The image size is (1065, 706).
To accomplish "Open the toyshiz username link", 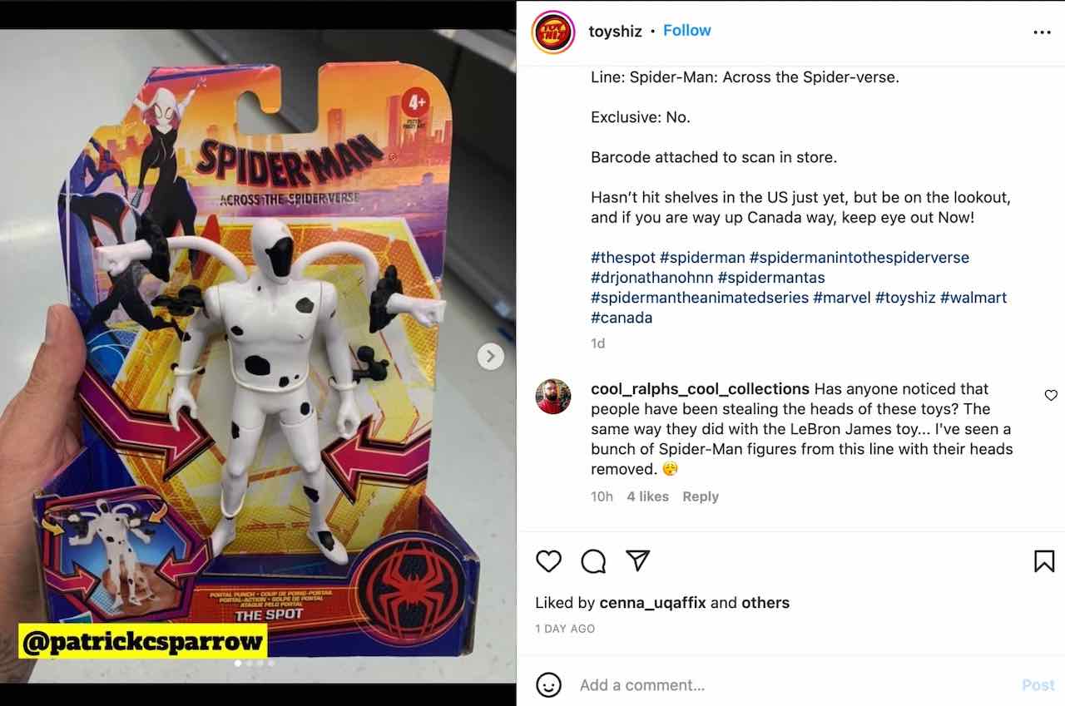I will click(x=615, y=31).
